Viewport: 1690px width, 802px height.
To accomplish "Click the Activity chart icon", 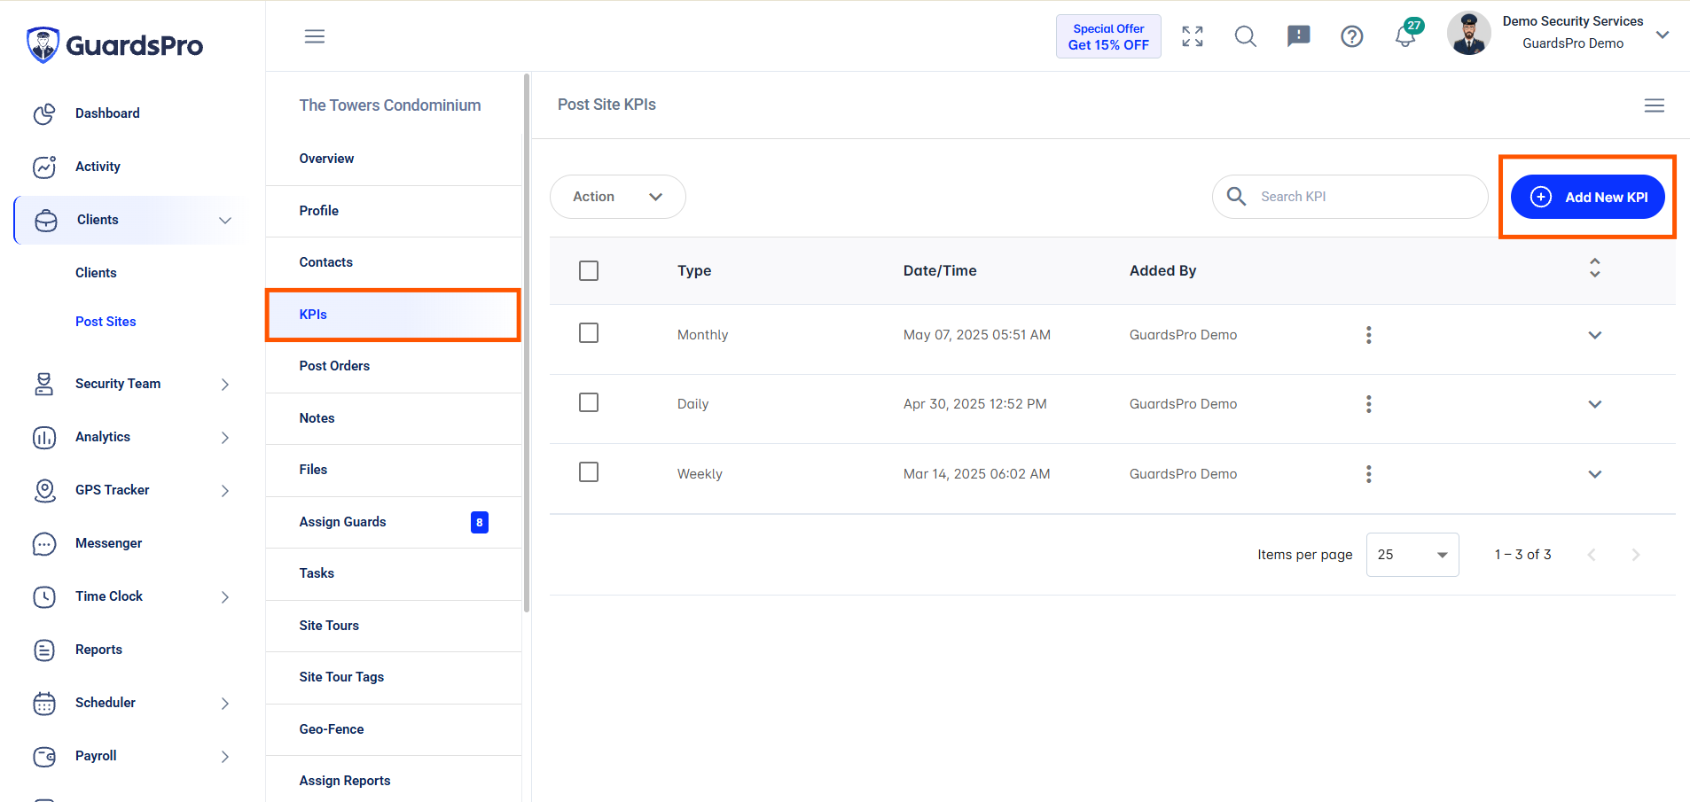I will pos(44,167).
